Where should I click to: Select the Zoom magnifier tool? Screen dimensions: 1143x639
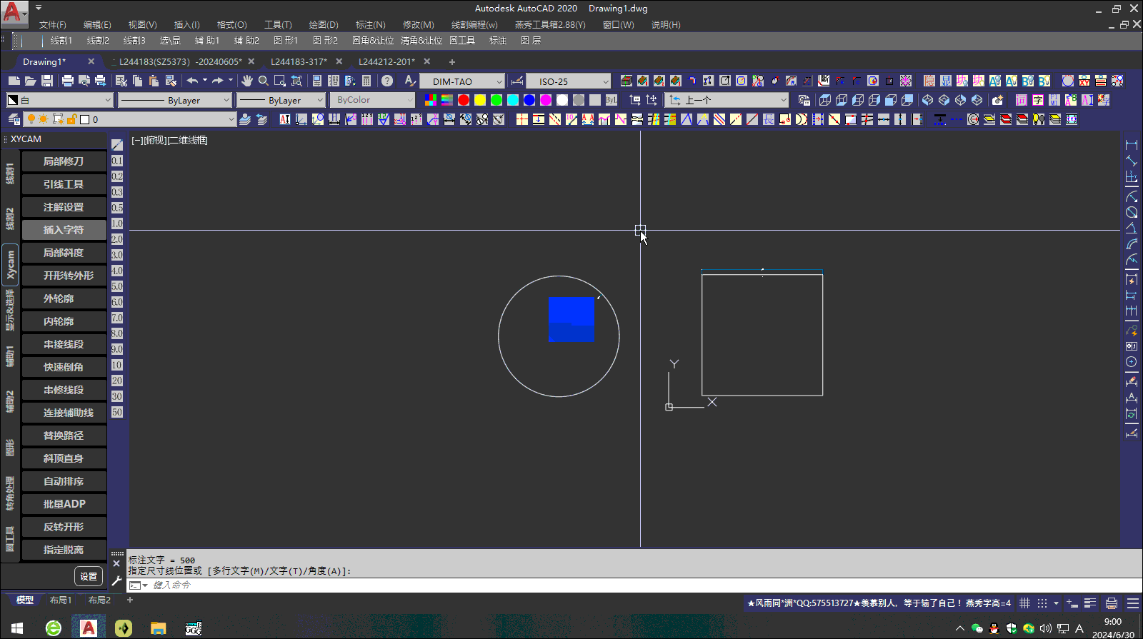(x=264, y=81)
